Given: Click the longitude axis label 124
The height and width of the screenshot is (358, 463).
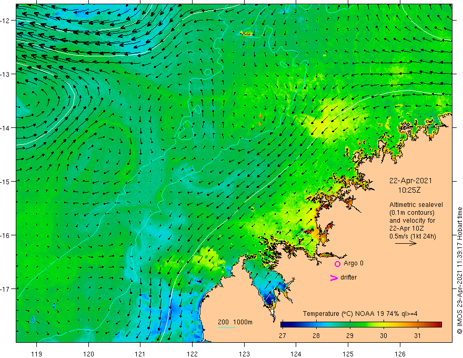Looking at the screenshot, I should pos(296,354).
